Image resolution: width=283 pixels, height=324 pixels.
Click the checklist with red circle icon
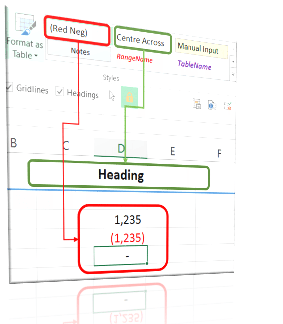(228, 106)
